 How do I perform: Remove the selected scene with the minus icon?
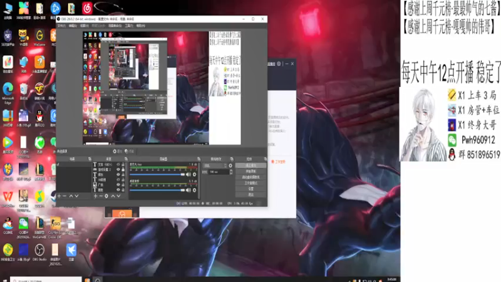(65, 196)
